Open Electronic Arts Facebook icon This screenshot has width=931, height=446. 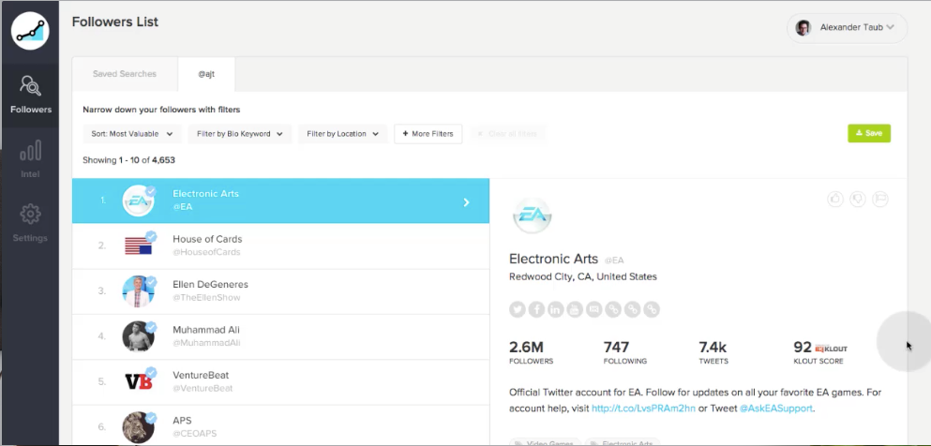[x=536, y=309]
